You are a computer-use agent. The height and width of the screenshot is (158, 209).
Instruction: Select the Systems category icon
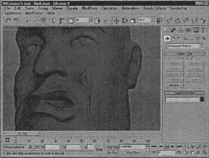pyautogui.click(x=204, y=38)
